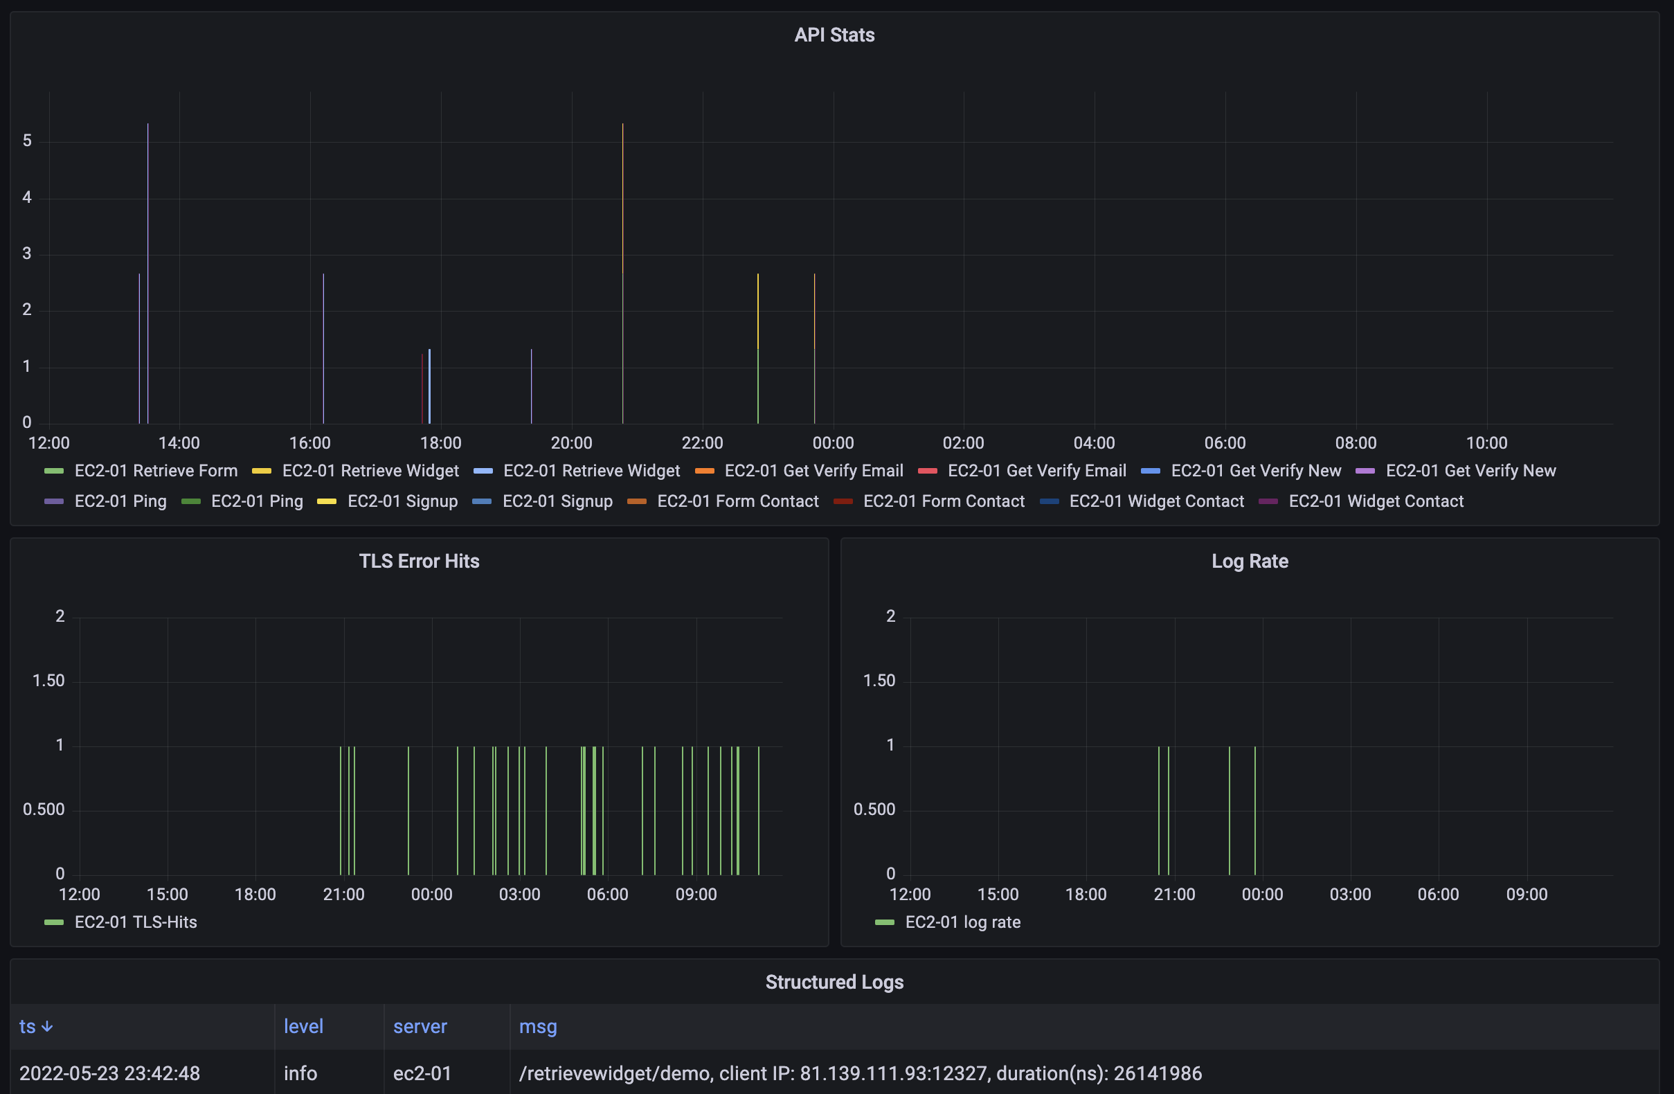
Task: Sort the logs table by the level column
Action: click(x=303, y=1026)
